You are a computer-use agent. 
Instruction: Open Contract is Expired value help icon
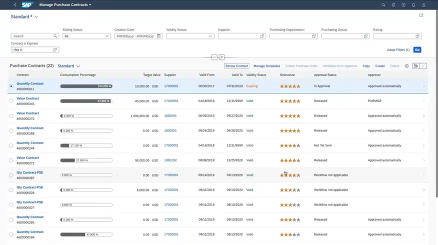point(55,49)
